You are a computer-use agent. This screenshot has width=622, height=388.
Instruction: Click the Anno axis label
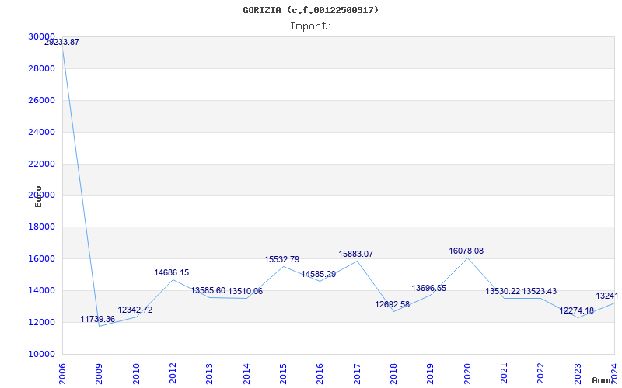point(603,380)
